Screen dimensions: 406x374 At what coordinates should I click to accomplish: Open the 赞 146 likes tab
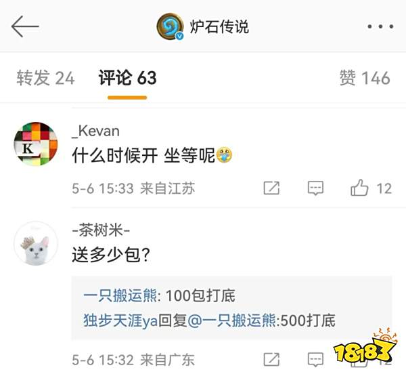tap(365, 78)
